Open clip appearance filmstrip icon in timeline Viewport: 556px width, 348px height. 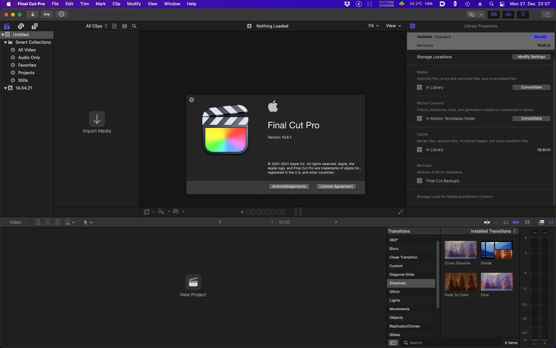coord(527,222)
